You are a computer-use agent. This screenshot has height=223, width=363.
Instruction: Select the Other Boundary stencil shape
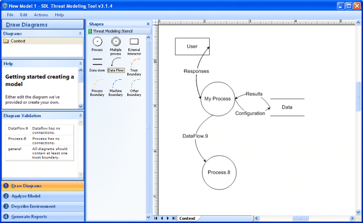coord(134,88)
